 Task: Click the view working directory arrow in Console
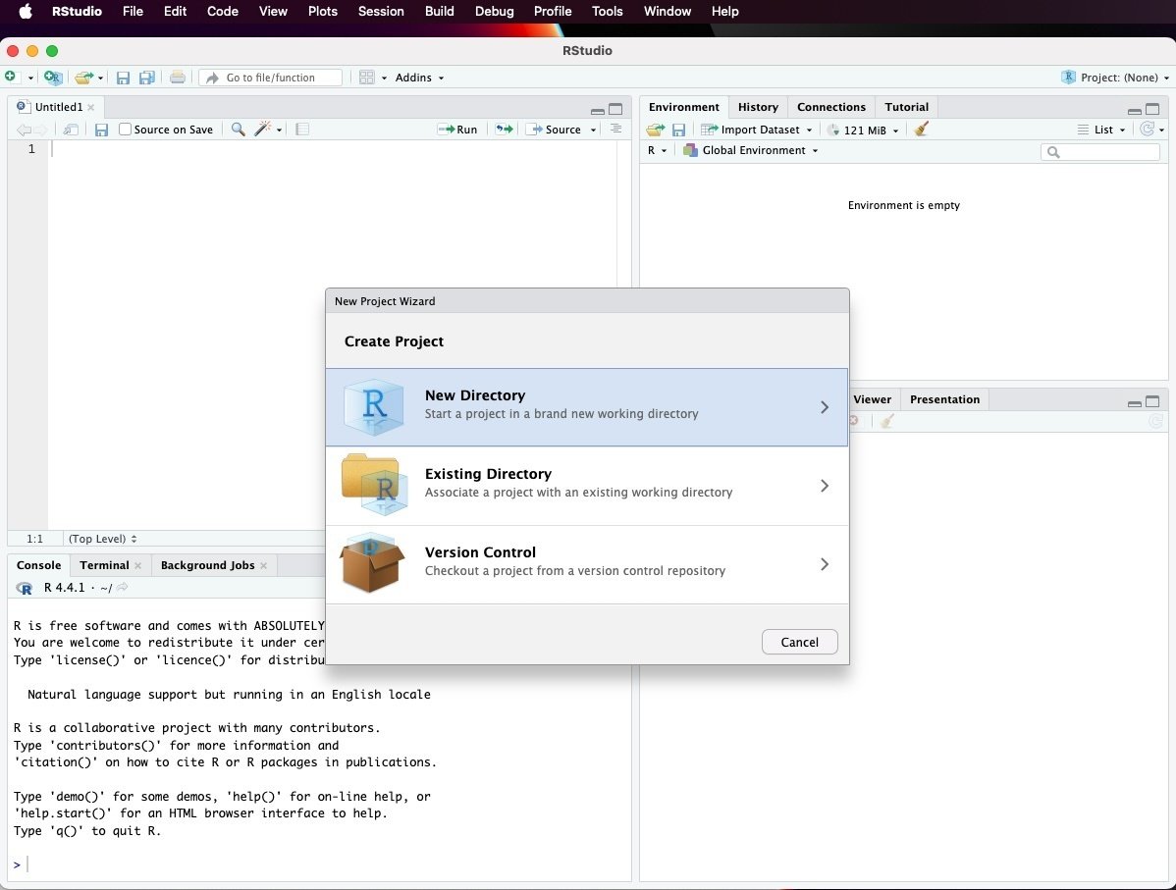pos(123,587)
